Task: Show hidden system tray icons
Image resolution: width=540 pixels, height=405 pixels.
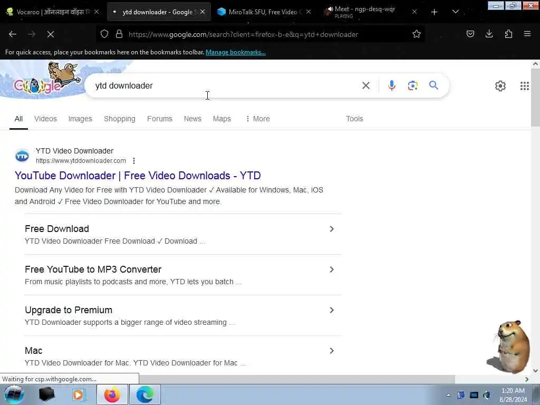Action: point(448,395)
